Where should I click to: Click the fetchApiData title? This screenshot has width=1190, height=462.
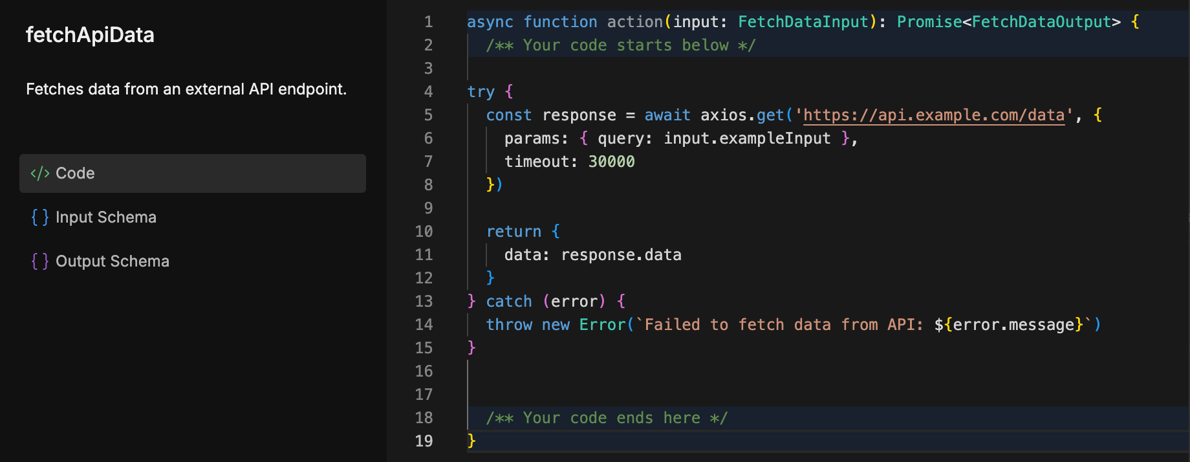click(x=90, y=35)
